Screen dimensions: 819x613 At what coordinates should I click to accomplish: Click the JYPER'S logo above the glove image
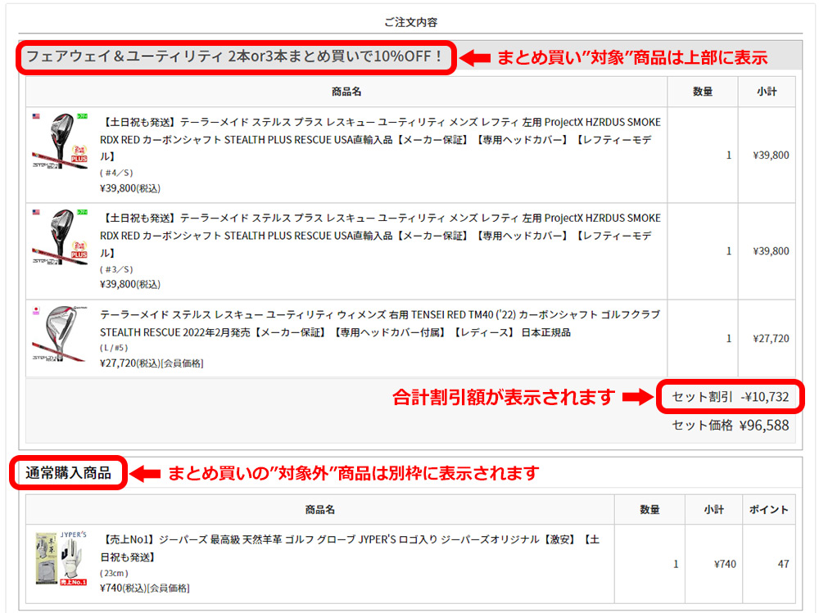pos(74,535)
